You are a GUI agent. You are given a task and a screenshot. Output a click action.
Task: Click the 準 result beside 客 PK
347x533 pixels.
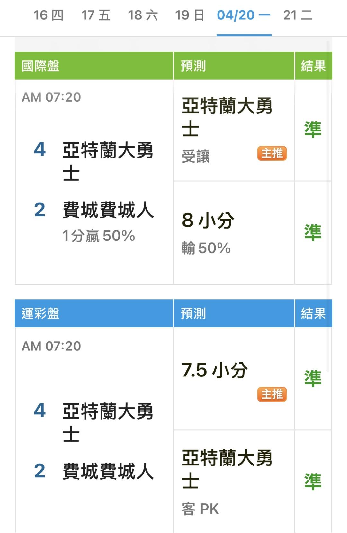(313, 481)
